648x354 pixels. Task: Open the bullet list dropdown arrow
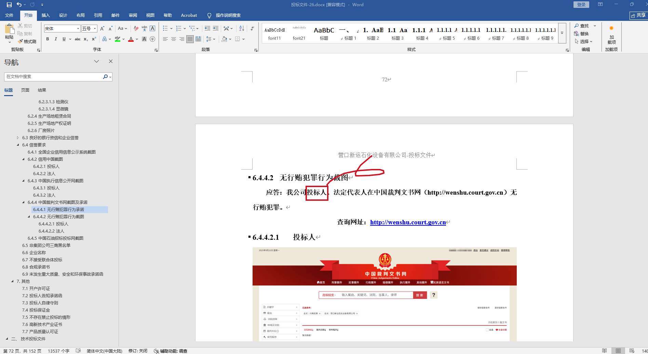coord(171,29)
